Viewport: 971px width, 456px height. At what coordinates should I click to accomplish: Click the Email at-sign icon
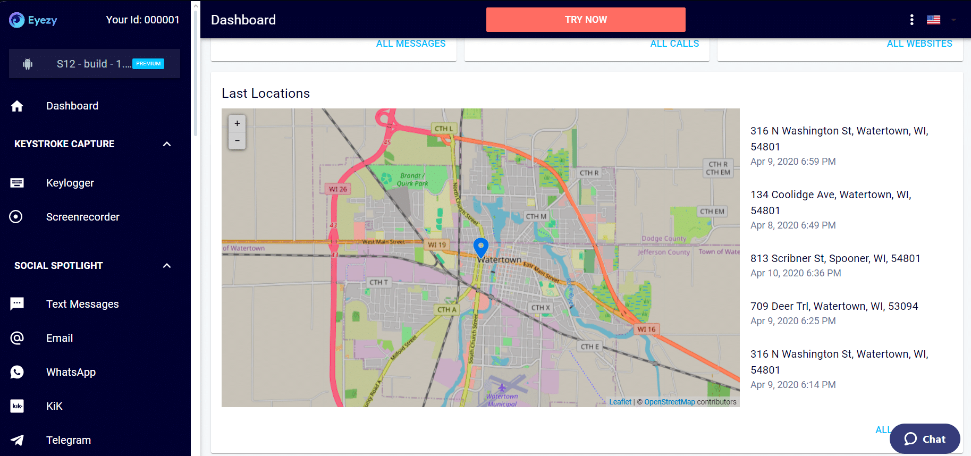[17, 338]
